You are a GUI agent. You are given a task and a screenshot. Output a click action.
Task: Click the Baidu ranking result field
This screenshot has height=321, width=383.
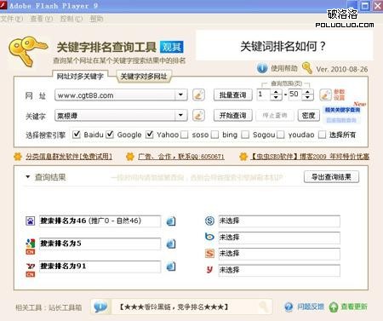pyautogui.click(x=100, y=221)
